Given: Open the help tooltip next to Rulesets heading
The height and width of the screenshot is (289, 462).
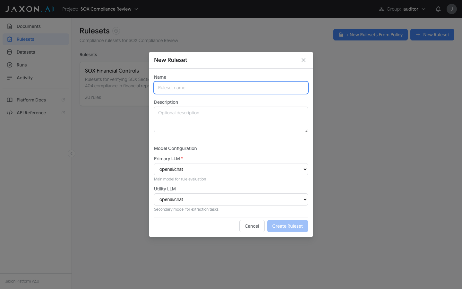Looking at the screenshot, I should point(116,31).
